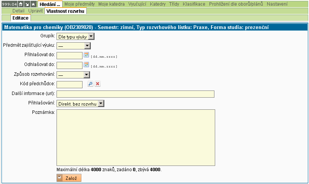Click the diagonal arrow icon beside the home icon
The image size is (309, 184).
(27, 4)
